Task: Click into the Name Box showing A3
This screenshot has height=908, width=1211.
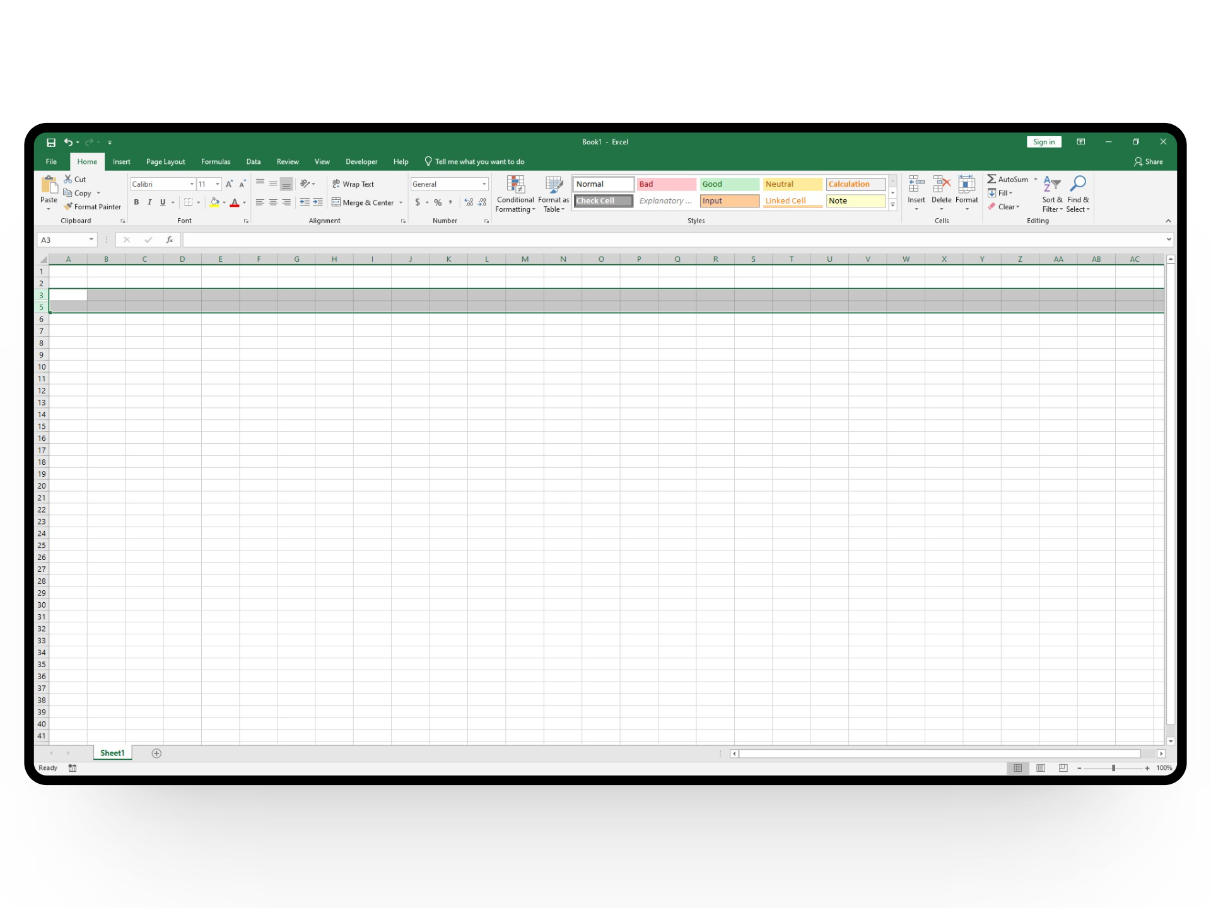Action: pyautogui.click(x=62, y=240)
